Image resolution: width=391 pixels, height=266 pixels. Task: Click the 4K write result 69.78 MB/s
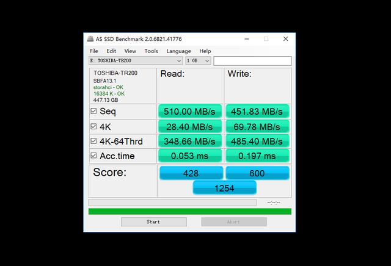[x=257, y=127]
